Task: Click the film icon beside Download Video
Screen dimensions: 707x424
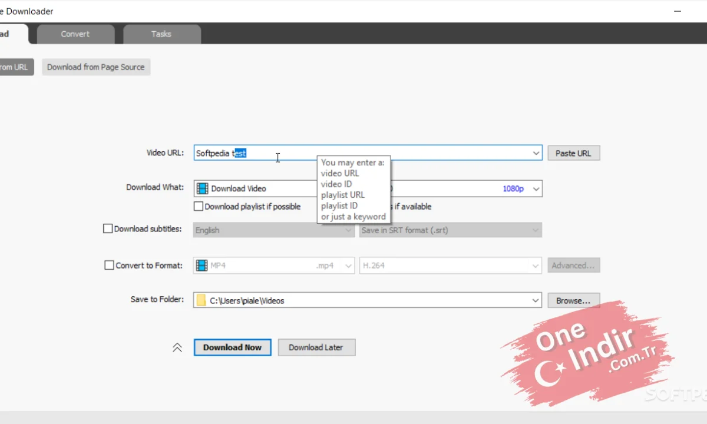Action: click(202, 188)
